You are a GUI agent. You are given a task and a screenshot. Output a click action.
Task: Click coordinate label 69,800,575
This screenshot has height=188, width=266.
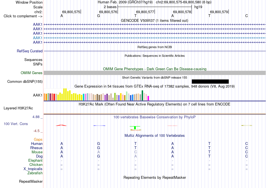click(71, 12)
